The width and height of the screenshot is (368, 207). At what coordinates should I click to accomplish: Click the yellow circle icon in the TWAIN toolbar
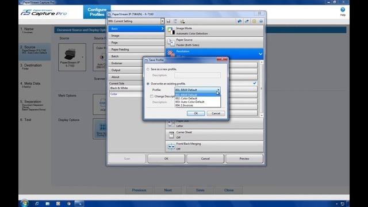pyautogui.click(x=254, y=21)
